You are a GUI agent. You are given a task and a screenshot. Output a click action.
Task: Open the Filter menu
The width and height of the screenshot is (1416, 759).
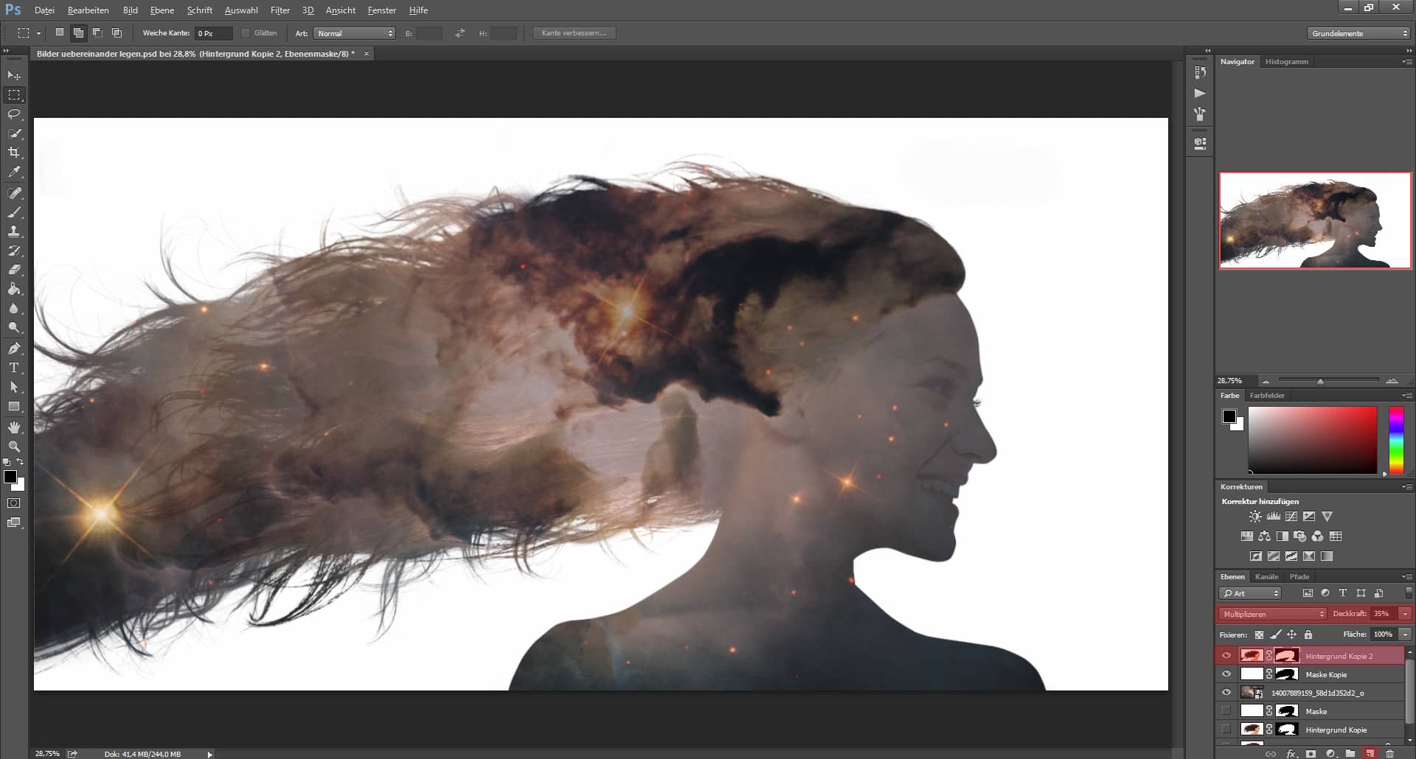pos(280,10)
